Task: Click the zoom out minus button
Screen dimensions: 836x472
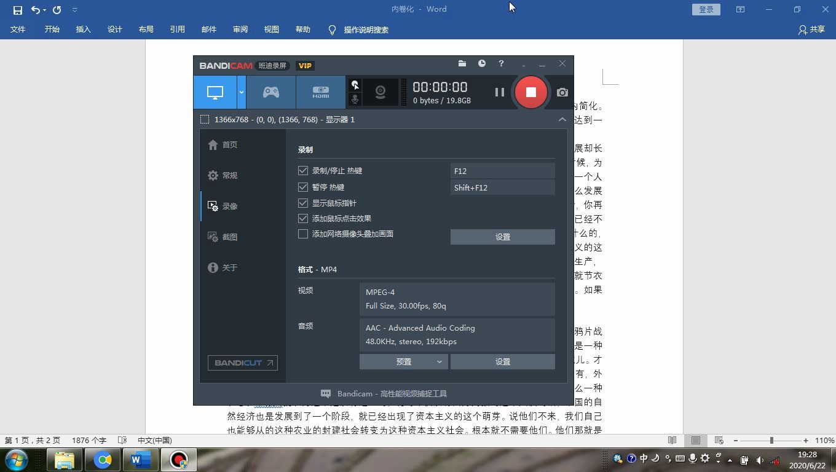Action: tap(736, 441)
